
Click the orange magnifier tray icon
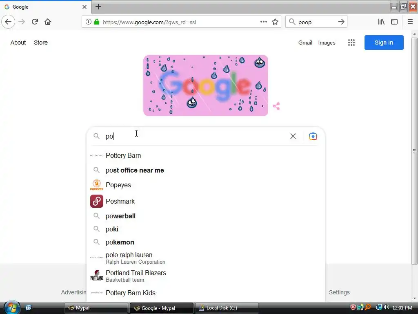[x=368, y=307]
